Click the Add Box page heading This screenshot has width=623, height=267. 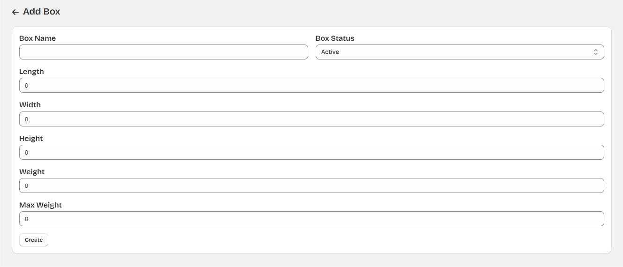(x=42, y=12)
